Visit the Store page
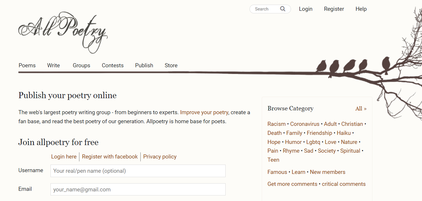Screen dimensions: 422x201 click(x=171, y=65)
